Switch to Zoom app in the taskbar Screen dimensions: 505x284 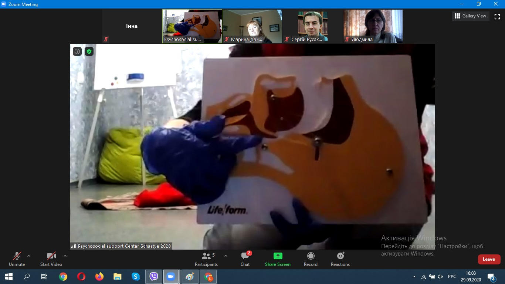point(171,277)
